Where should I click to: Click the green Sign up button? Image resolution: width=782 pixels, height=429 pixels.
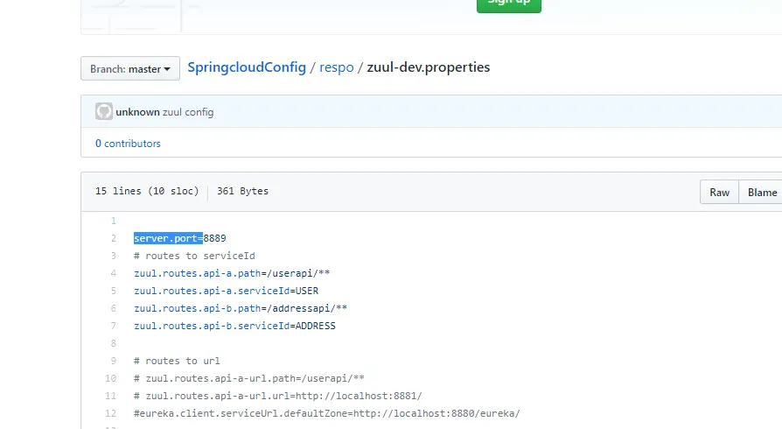click(x=509, y=4)
